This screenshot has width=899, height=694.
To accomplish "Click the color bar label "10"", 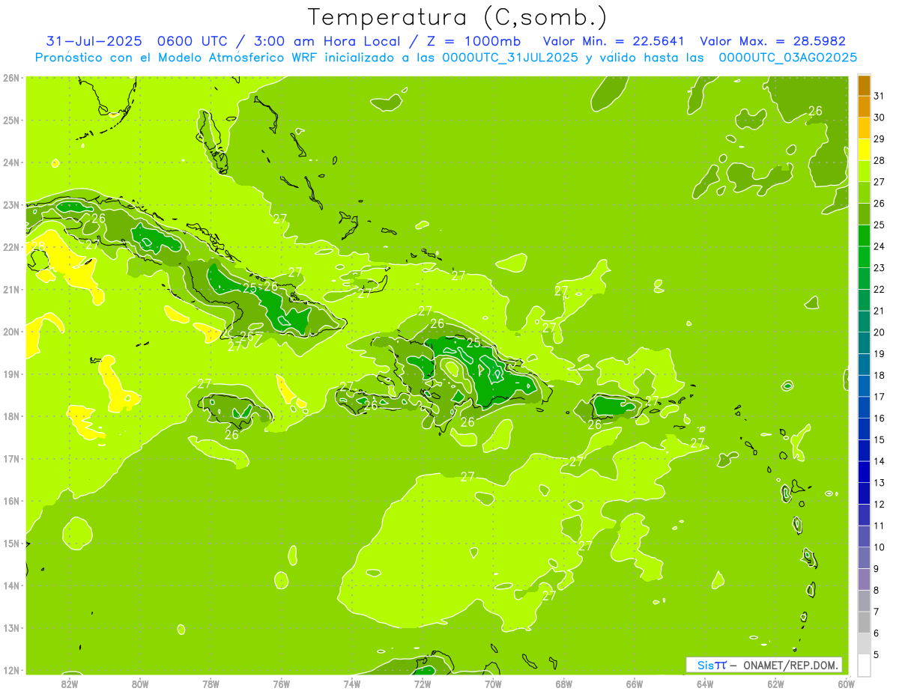I will pyautogui.click(x=879, y=547).
